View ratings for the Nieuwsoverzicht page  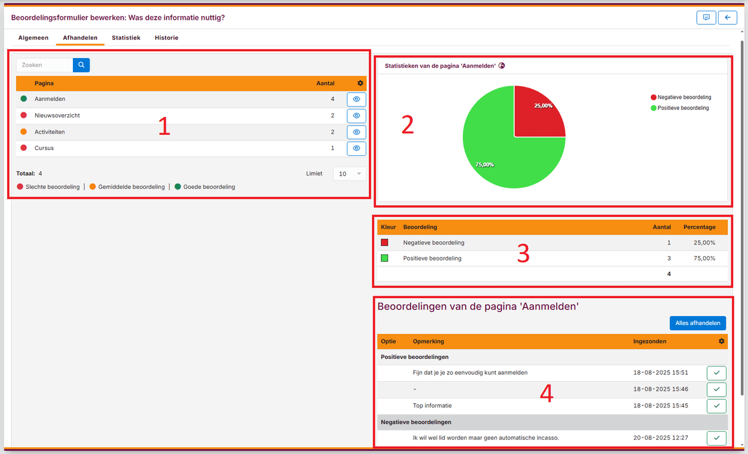[356, 116]
